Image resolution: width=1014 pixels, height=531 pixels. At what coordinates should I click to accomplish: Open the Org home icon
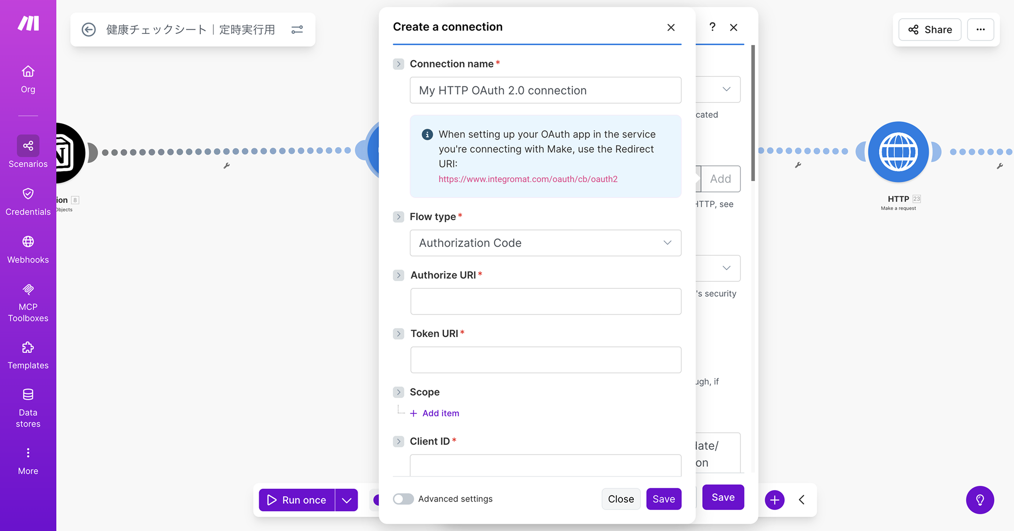[x=28, y=72]
